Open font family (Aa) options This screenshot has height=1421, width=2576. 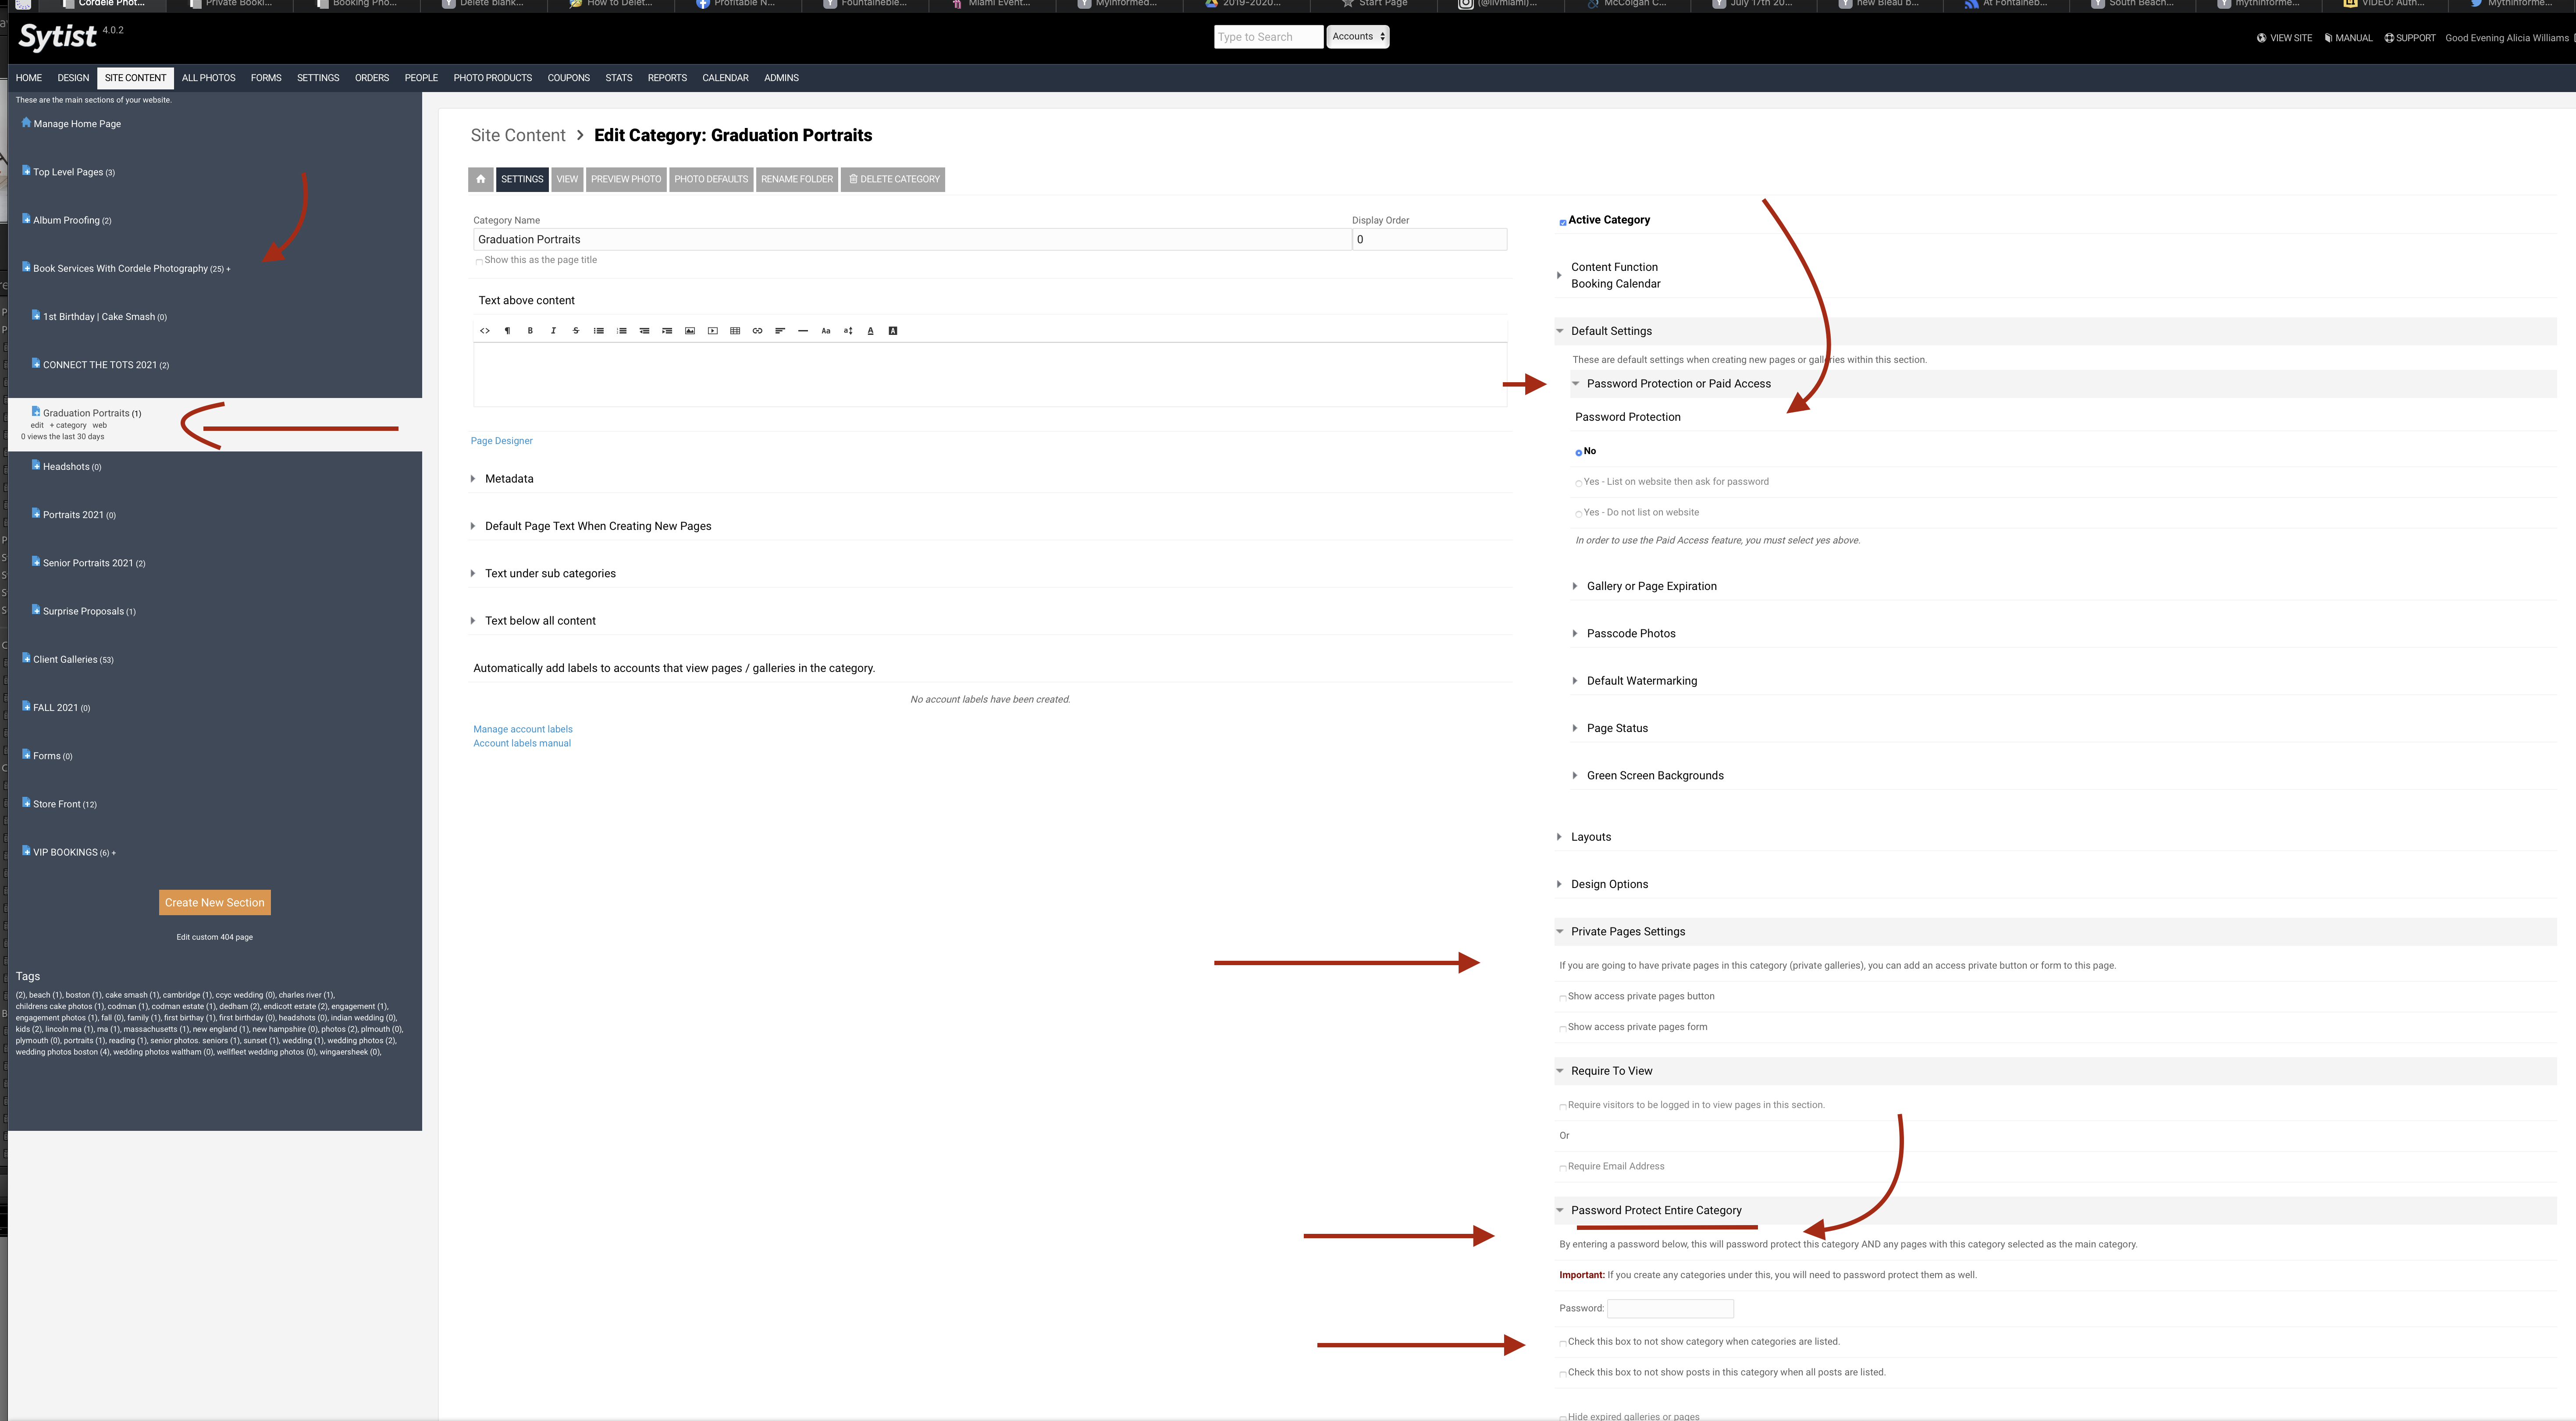(826, 331)
